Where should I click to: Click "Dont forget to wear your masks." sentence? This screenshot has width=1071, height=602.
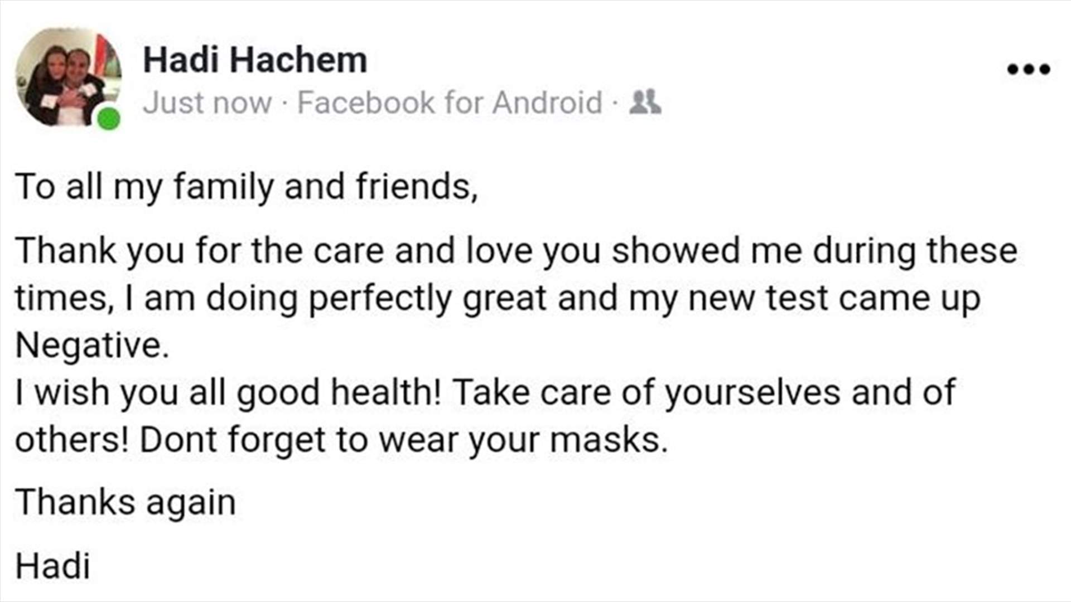404,441
